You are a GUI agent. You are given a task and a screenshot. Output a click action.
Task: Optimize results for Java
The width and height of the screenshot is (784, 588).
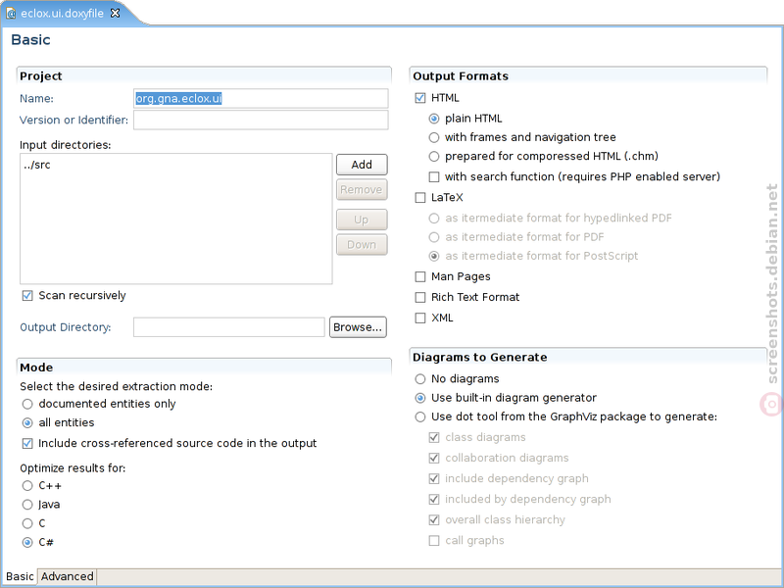click(27, 505)
